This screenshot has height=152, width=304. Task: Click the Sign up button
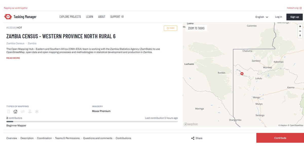[294, 17]
